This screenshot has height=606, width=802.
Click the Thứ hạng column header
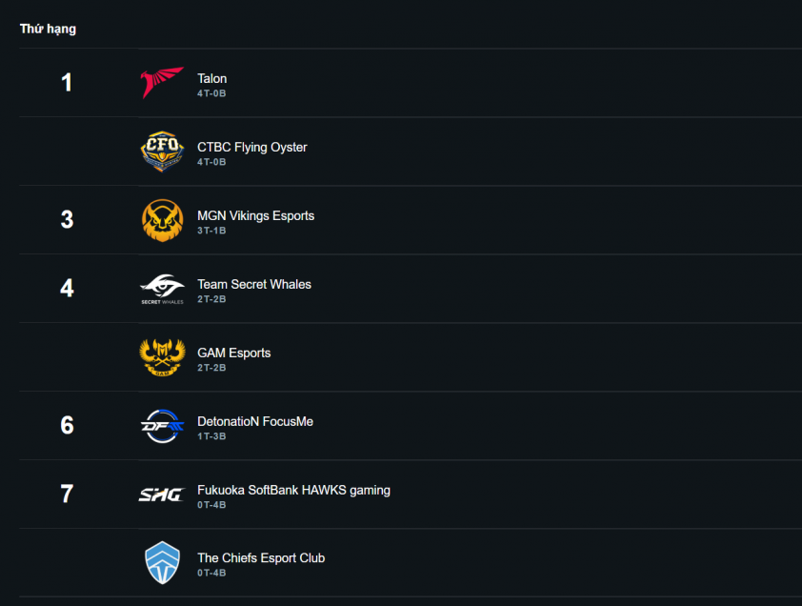pyautogui.click(x=48, y=29)
